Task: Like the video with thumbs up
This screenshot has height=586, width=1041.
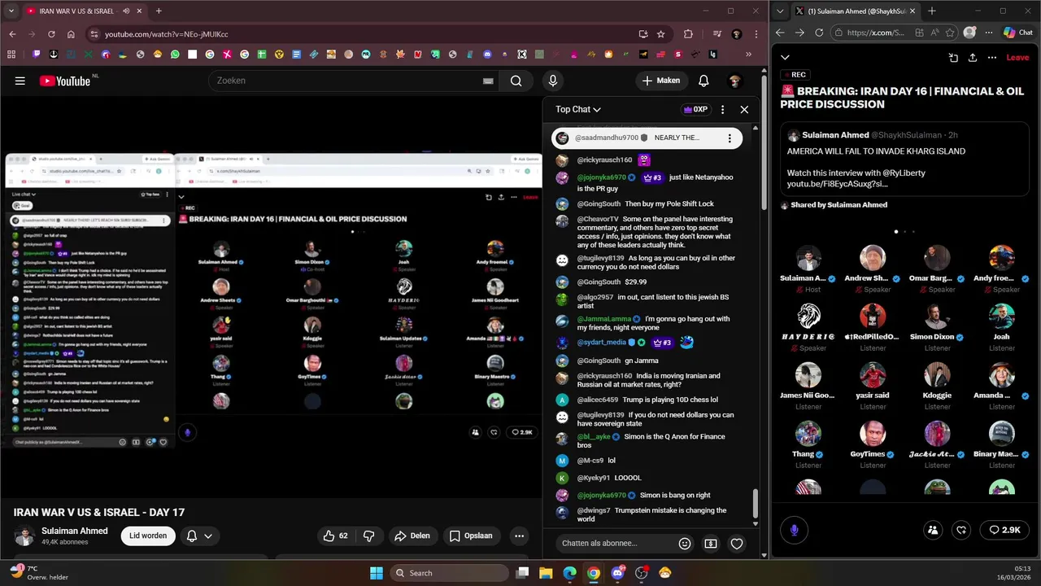Action: 336,536
